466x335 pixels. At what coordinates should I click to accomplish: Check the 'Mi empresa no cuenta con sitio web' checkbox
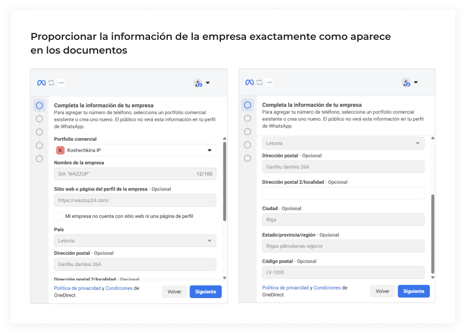[x=58, y=216]
